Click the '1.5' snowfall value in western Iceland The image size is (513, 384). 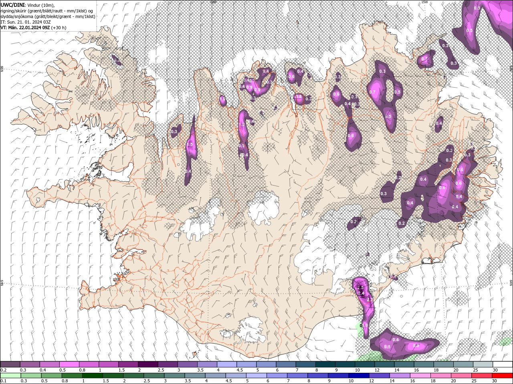click(x=190, y=144)
